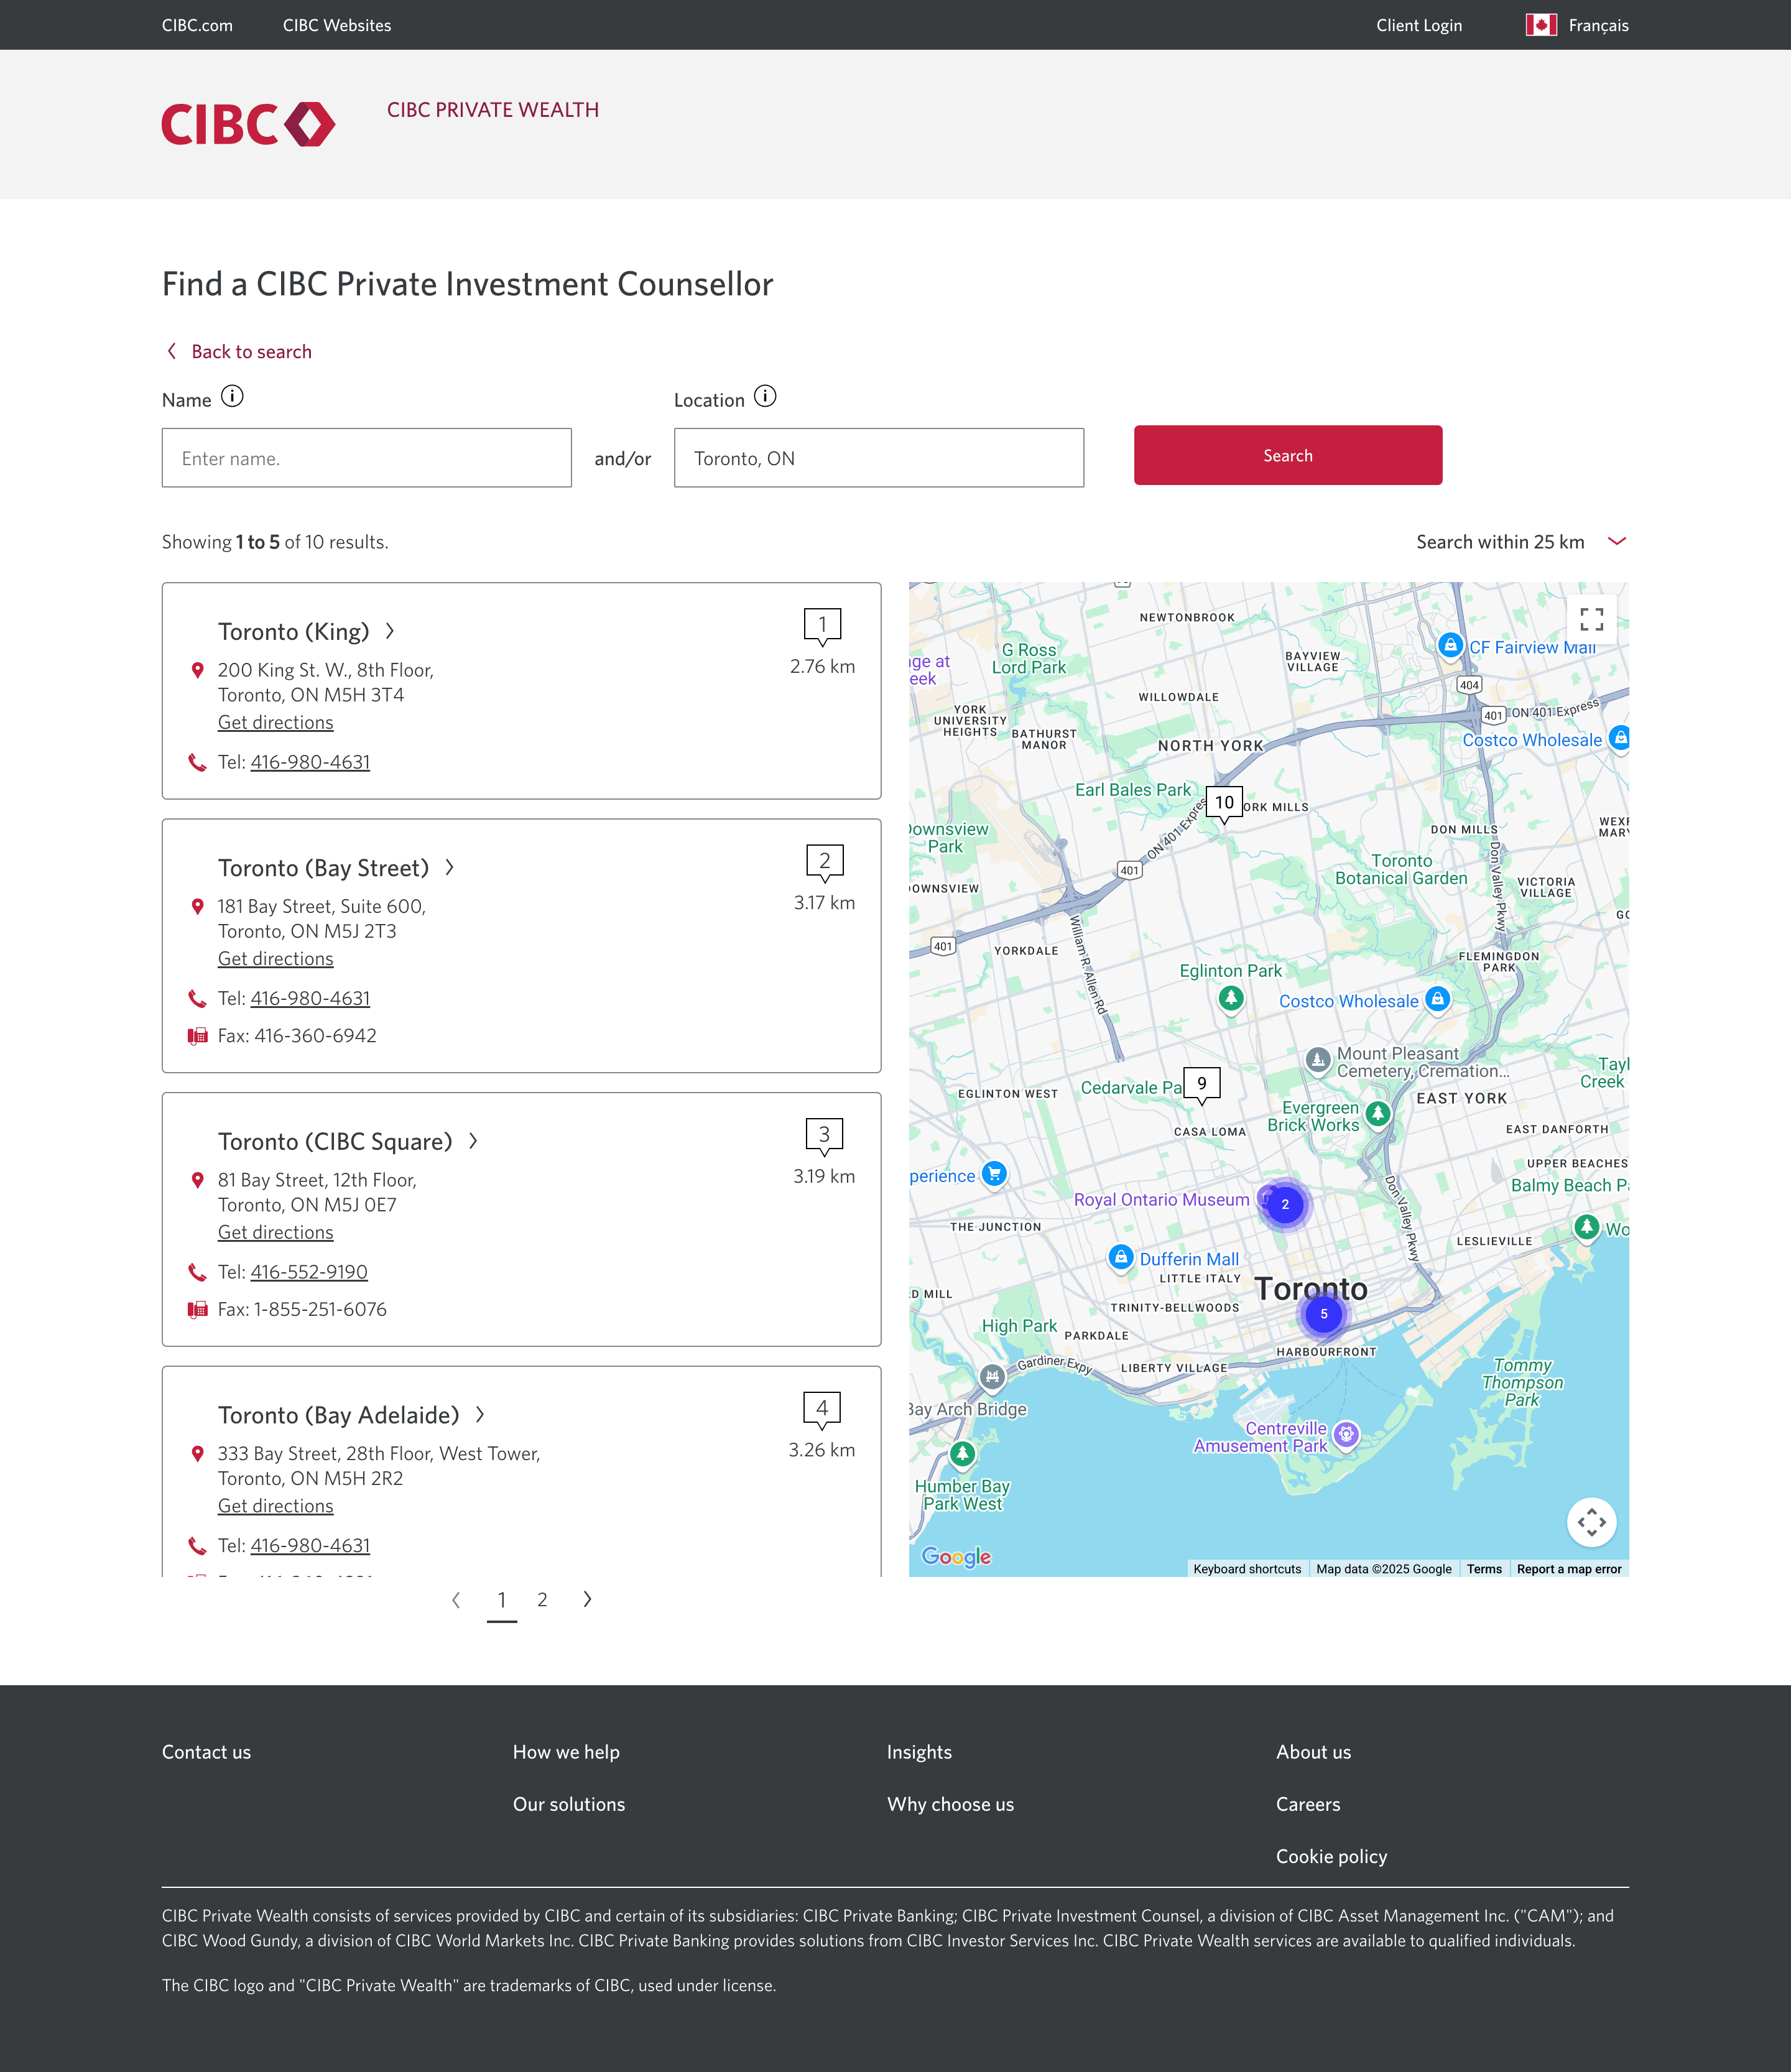Click the CF Fairview Mall map pin
This screenshot has height=2072, width=1791.
point(1450,645)
